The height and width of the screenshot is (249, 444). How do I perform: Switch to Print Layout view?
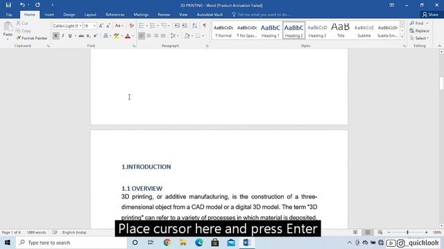point(368,232)
